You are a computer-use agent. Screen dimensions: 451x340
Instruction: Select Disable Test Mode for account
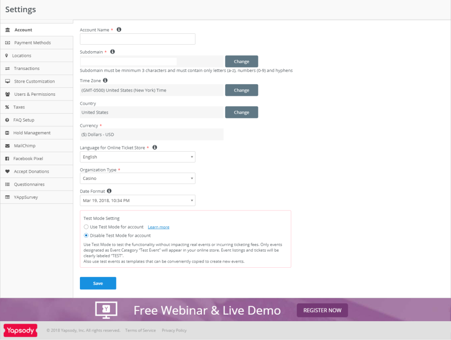coord(86,235)
